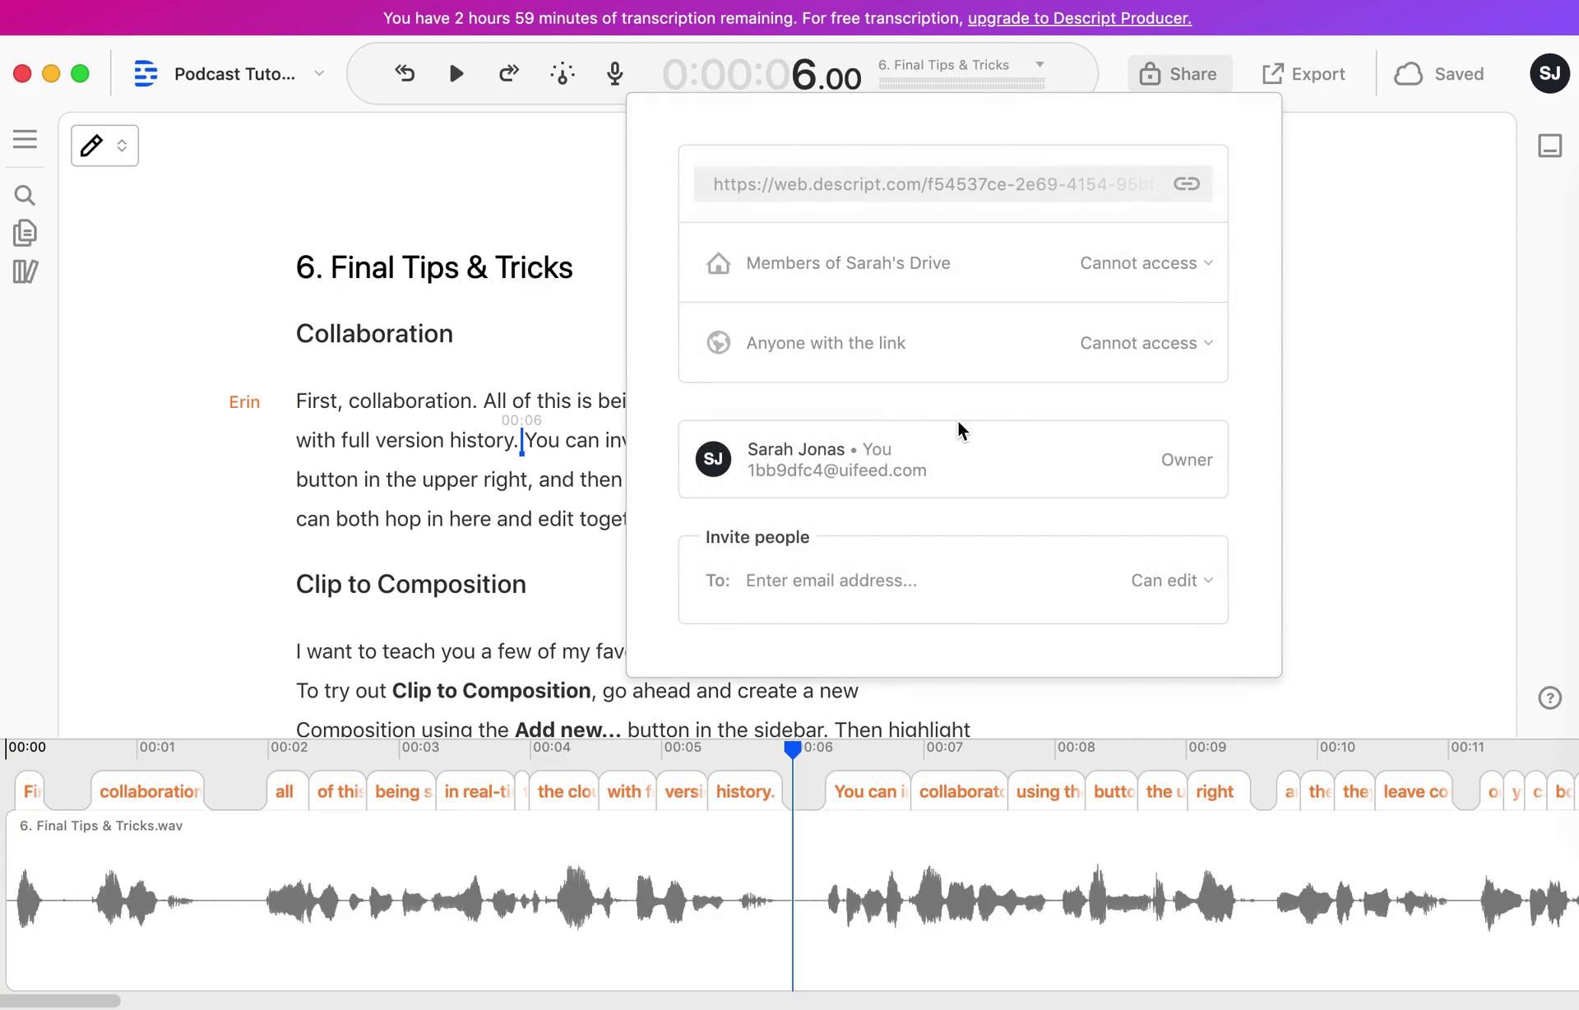Click the undo arrow icon
This screenshot has height=1010, width=1579.
pyautogui.click(x=404, y=74)
